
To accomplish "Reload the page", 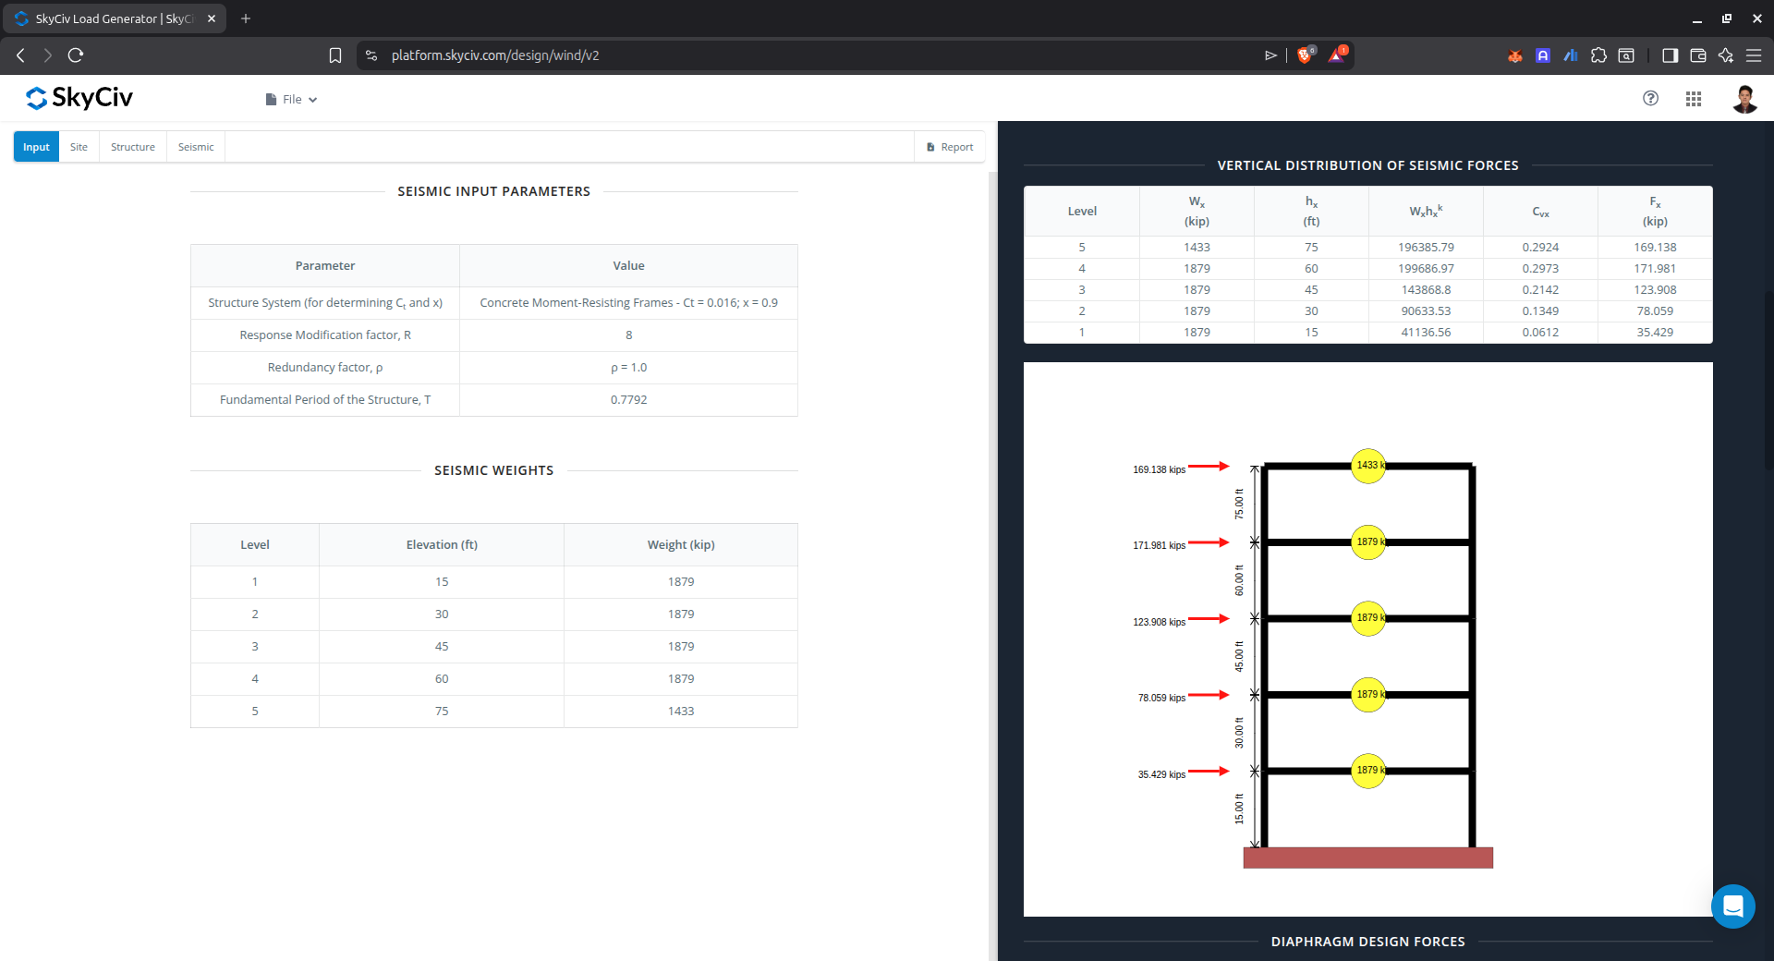I will coord(76,55).
